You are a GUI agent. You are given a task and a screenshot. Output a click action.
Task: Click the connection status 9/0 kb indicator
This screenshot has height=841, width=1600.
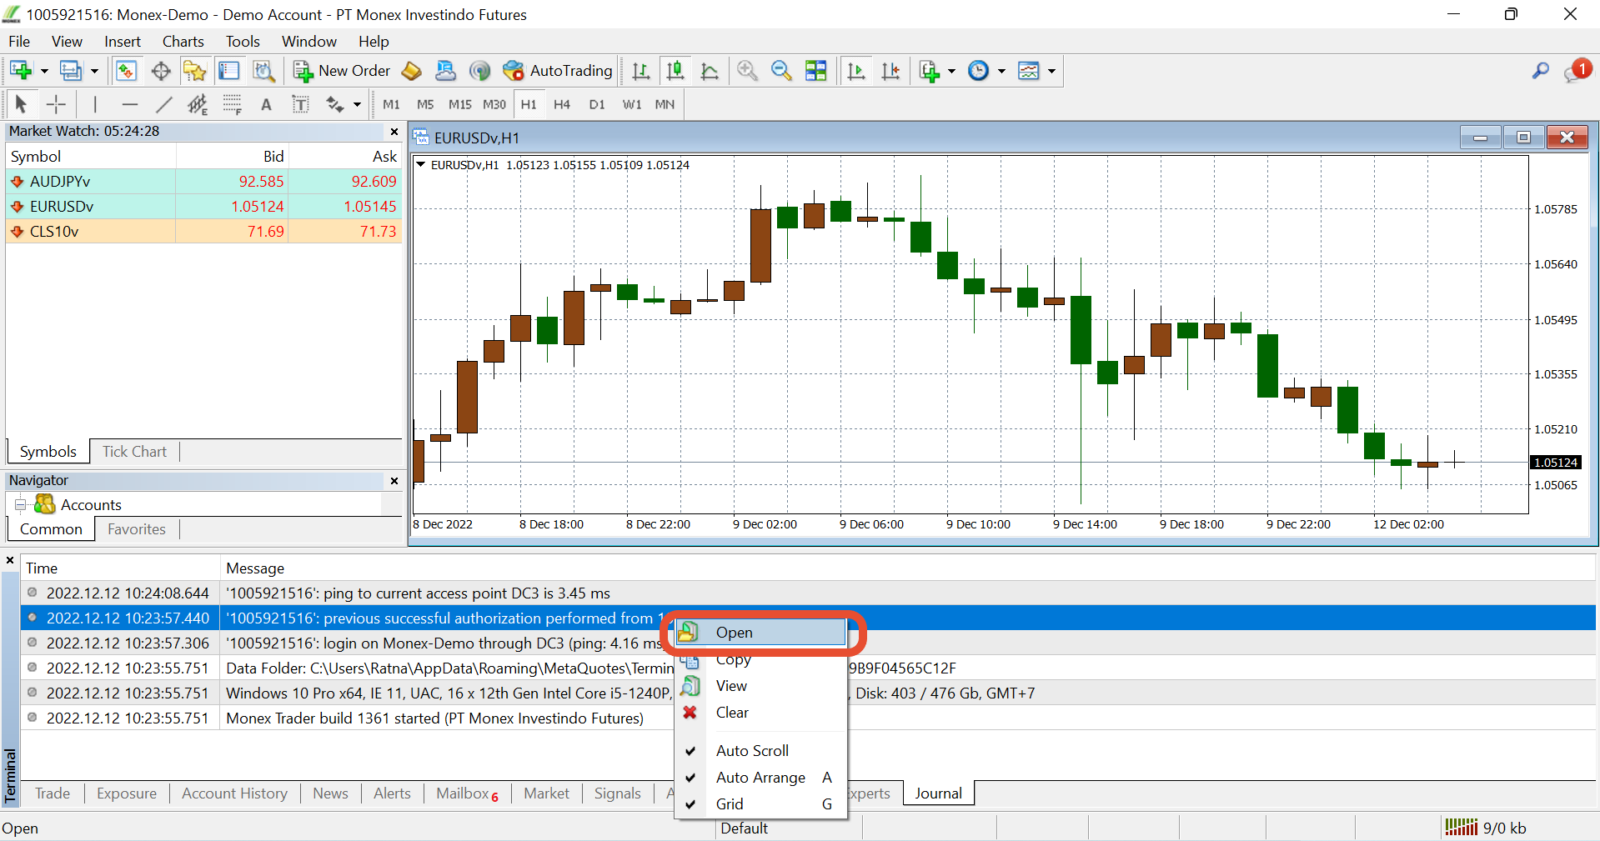(x=1485, y=828)
